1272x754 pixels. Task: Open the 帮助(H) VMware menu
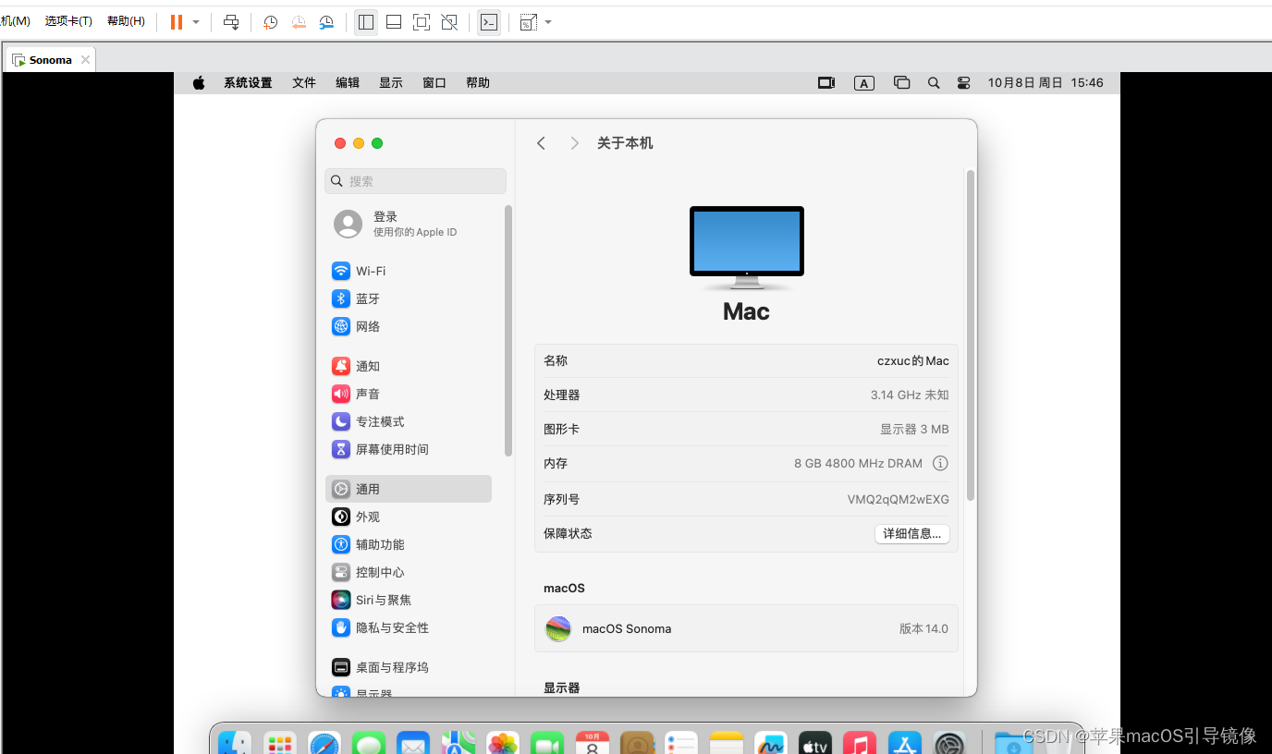[126, 21]
